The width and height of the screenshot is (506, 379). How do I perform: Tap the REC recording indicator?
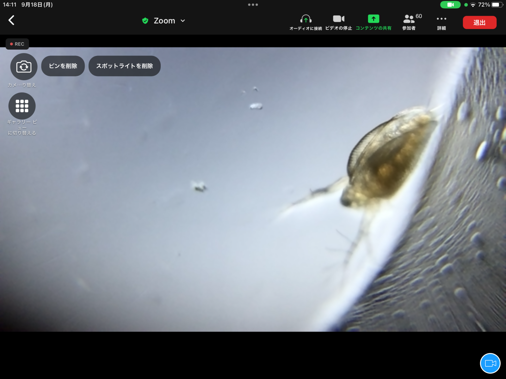[x=17, y=44]
